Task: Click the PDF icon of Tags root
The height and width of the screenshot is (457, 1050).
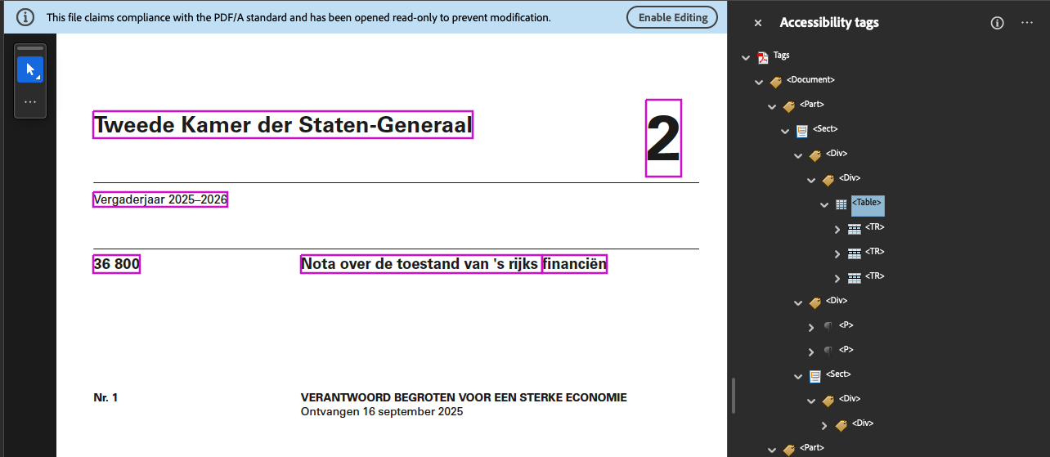Action: point(763,56)
